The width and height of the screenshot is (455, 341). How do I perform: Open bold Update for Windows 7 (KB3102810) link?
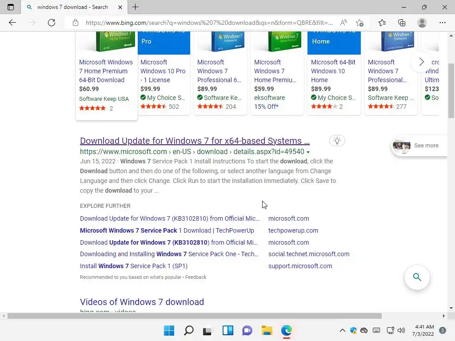point(168,242)
